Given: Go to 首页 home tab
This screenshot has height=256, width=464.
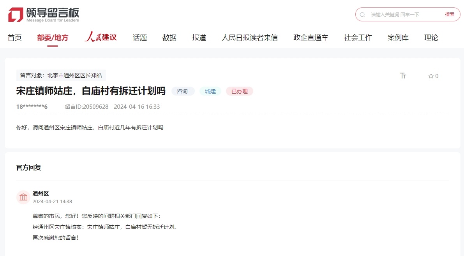Looking at the screenshot, I should 15,38.
